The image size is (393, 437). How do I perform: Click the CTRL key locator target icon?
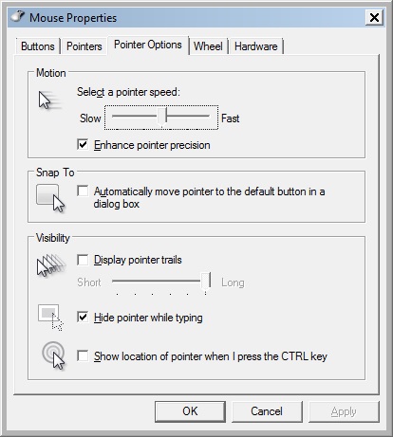click(x=53, y=355)
